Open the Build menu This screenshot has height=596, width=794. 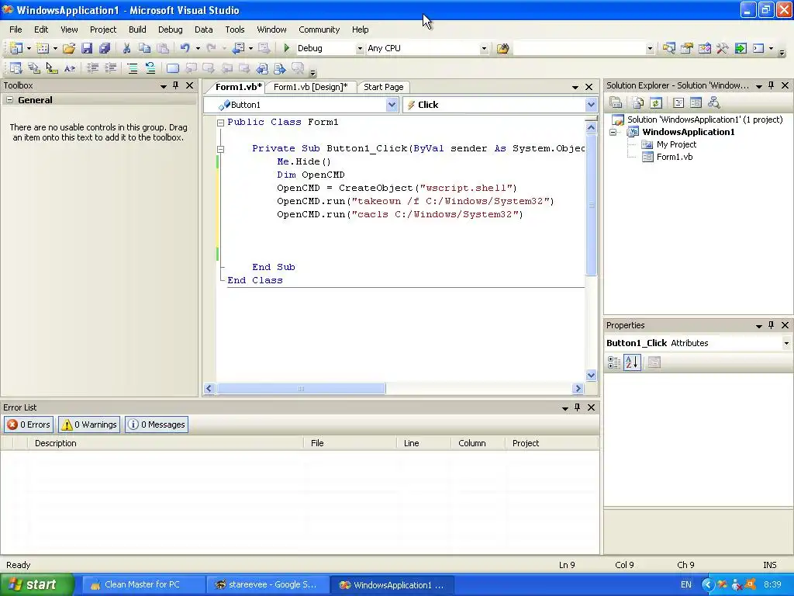[x=137, y=29]
